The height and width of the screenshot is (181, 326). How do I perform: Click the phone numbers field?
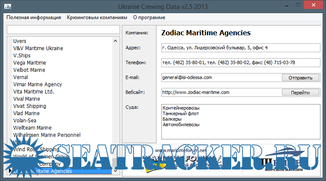point(240,62)
